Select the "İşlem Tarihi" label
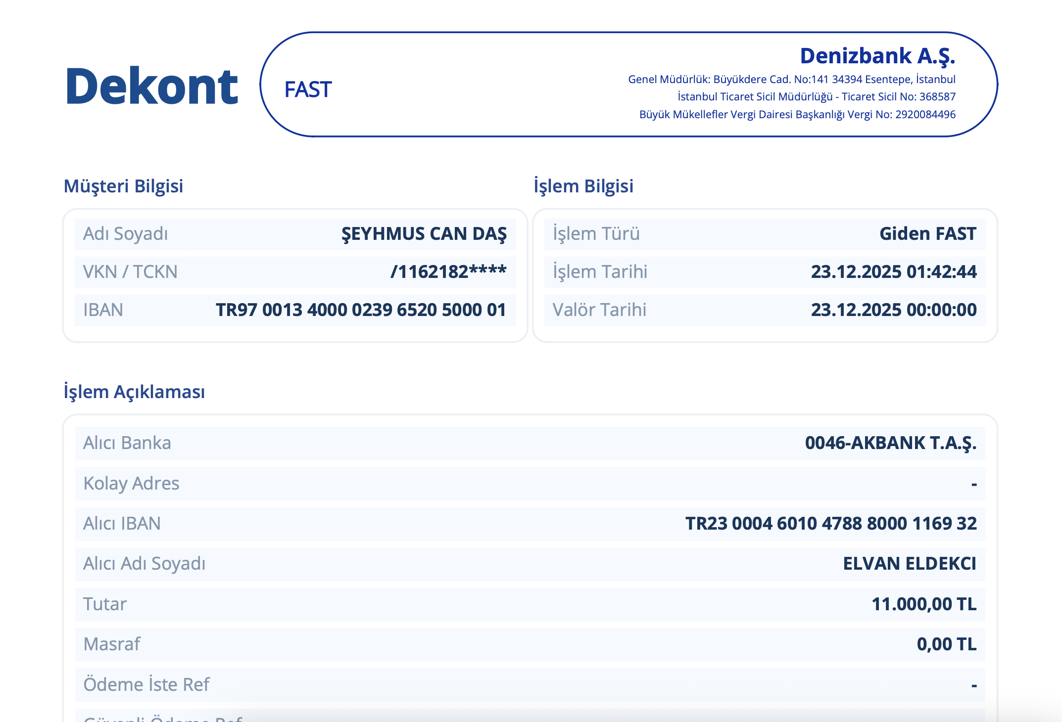 click(600, 272)
